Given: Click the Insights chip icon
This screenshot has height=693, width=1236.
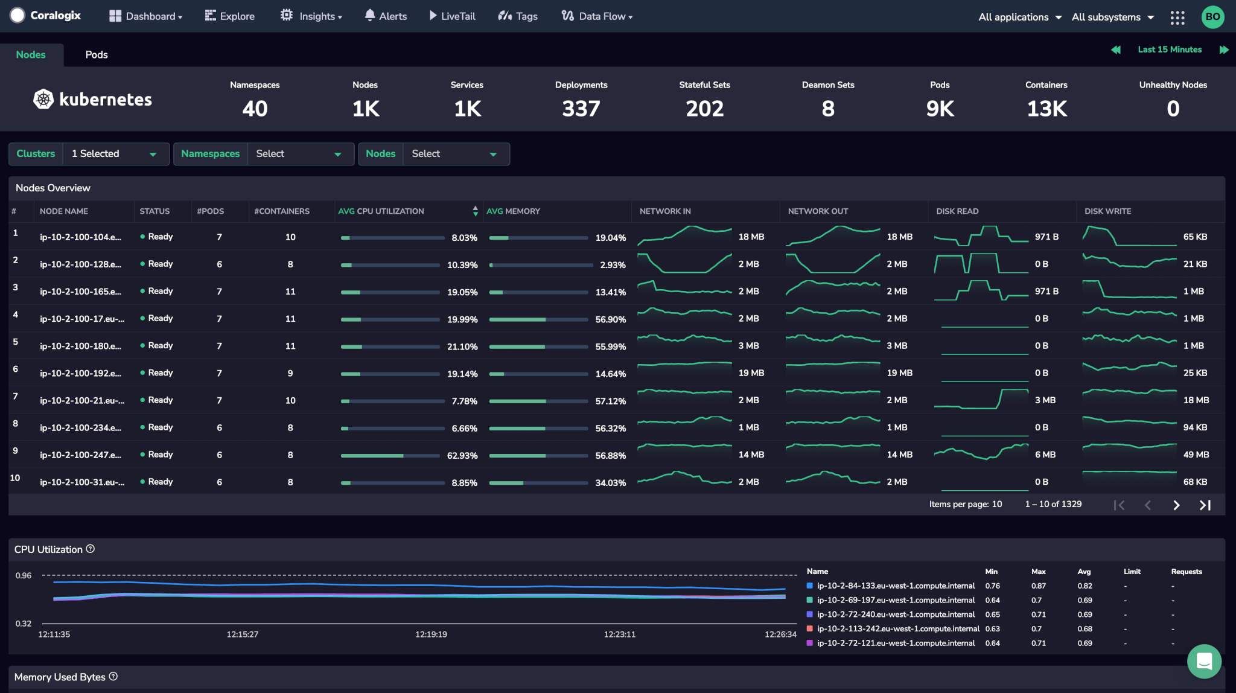Looking at the screenshot, I should (x=286, y=15).
